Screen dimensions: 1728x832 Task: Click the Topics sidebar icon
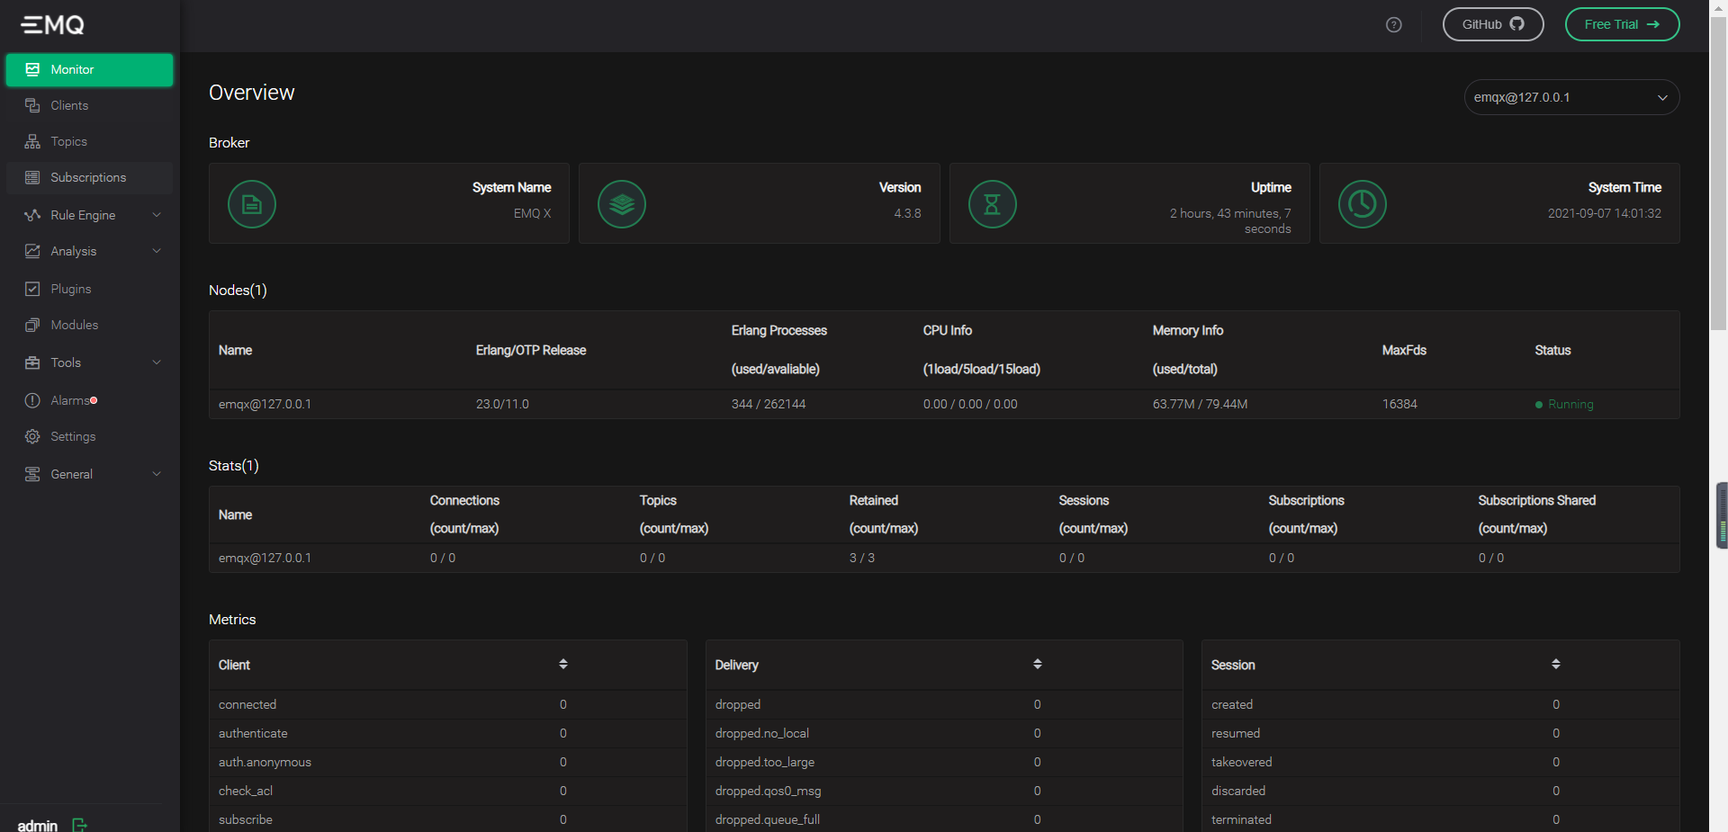pyautogui.click(x=32, y=141)
